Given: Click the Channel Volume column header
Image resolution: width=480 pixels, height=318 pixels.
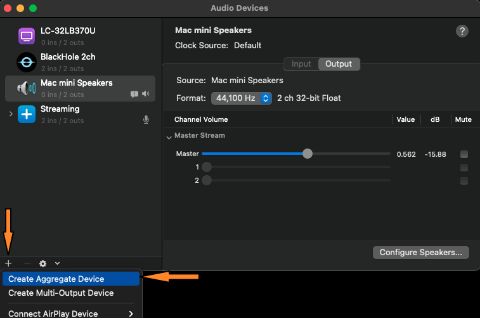Looking at the screenshot, I should click(x=201, y=119).
